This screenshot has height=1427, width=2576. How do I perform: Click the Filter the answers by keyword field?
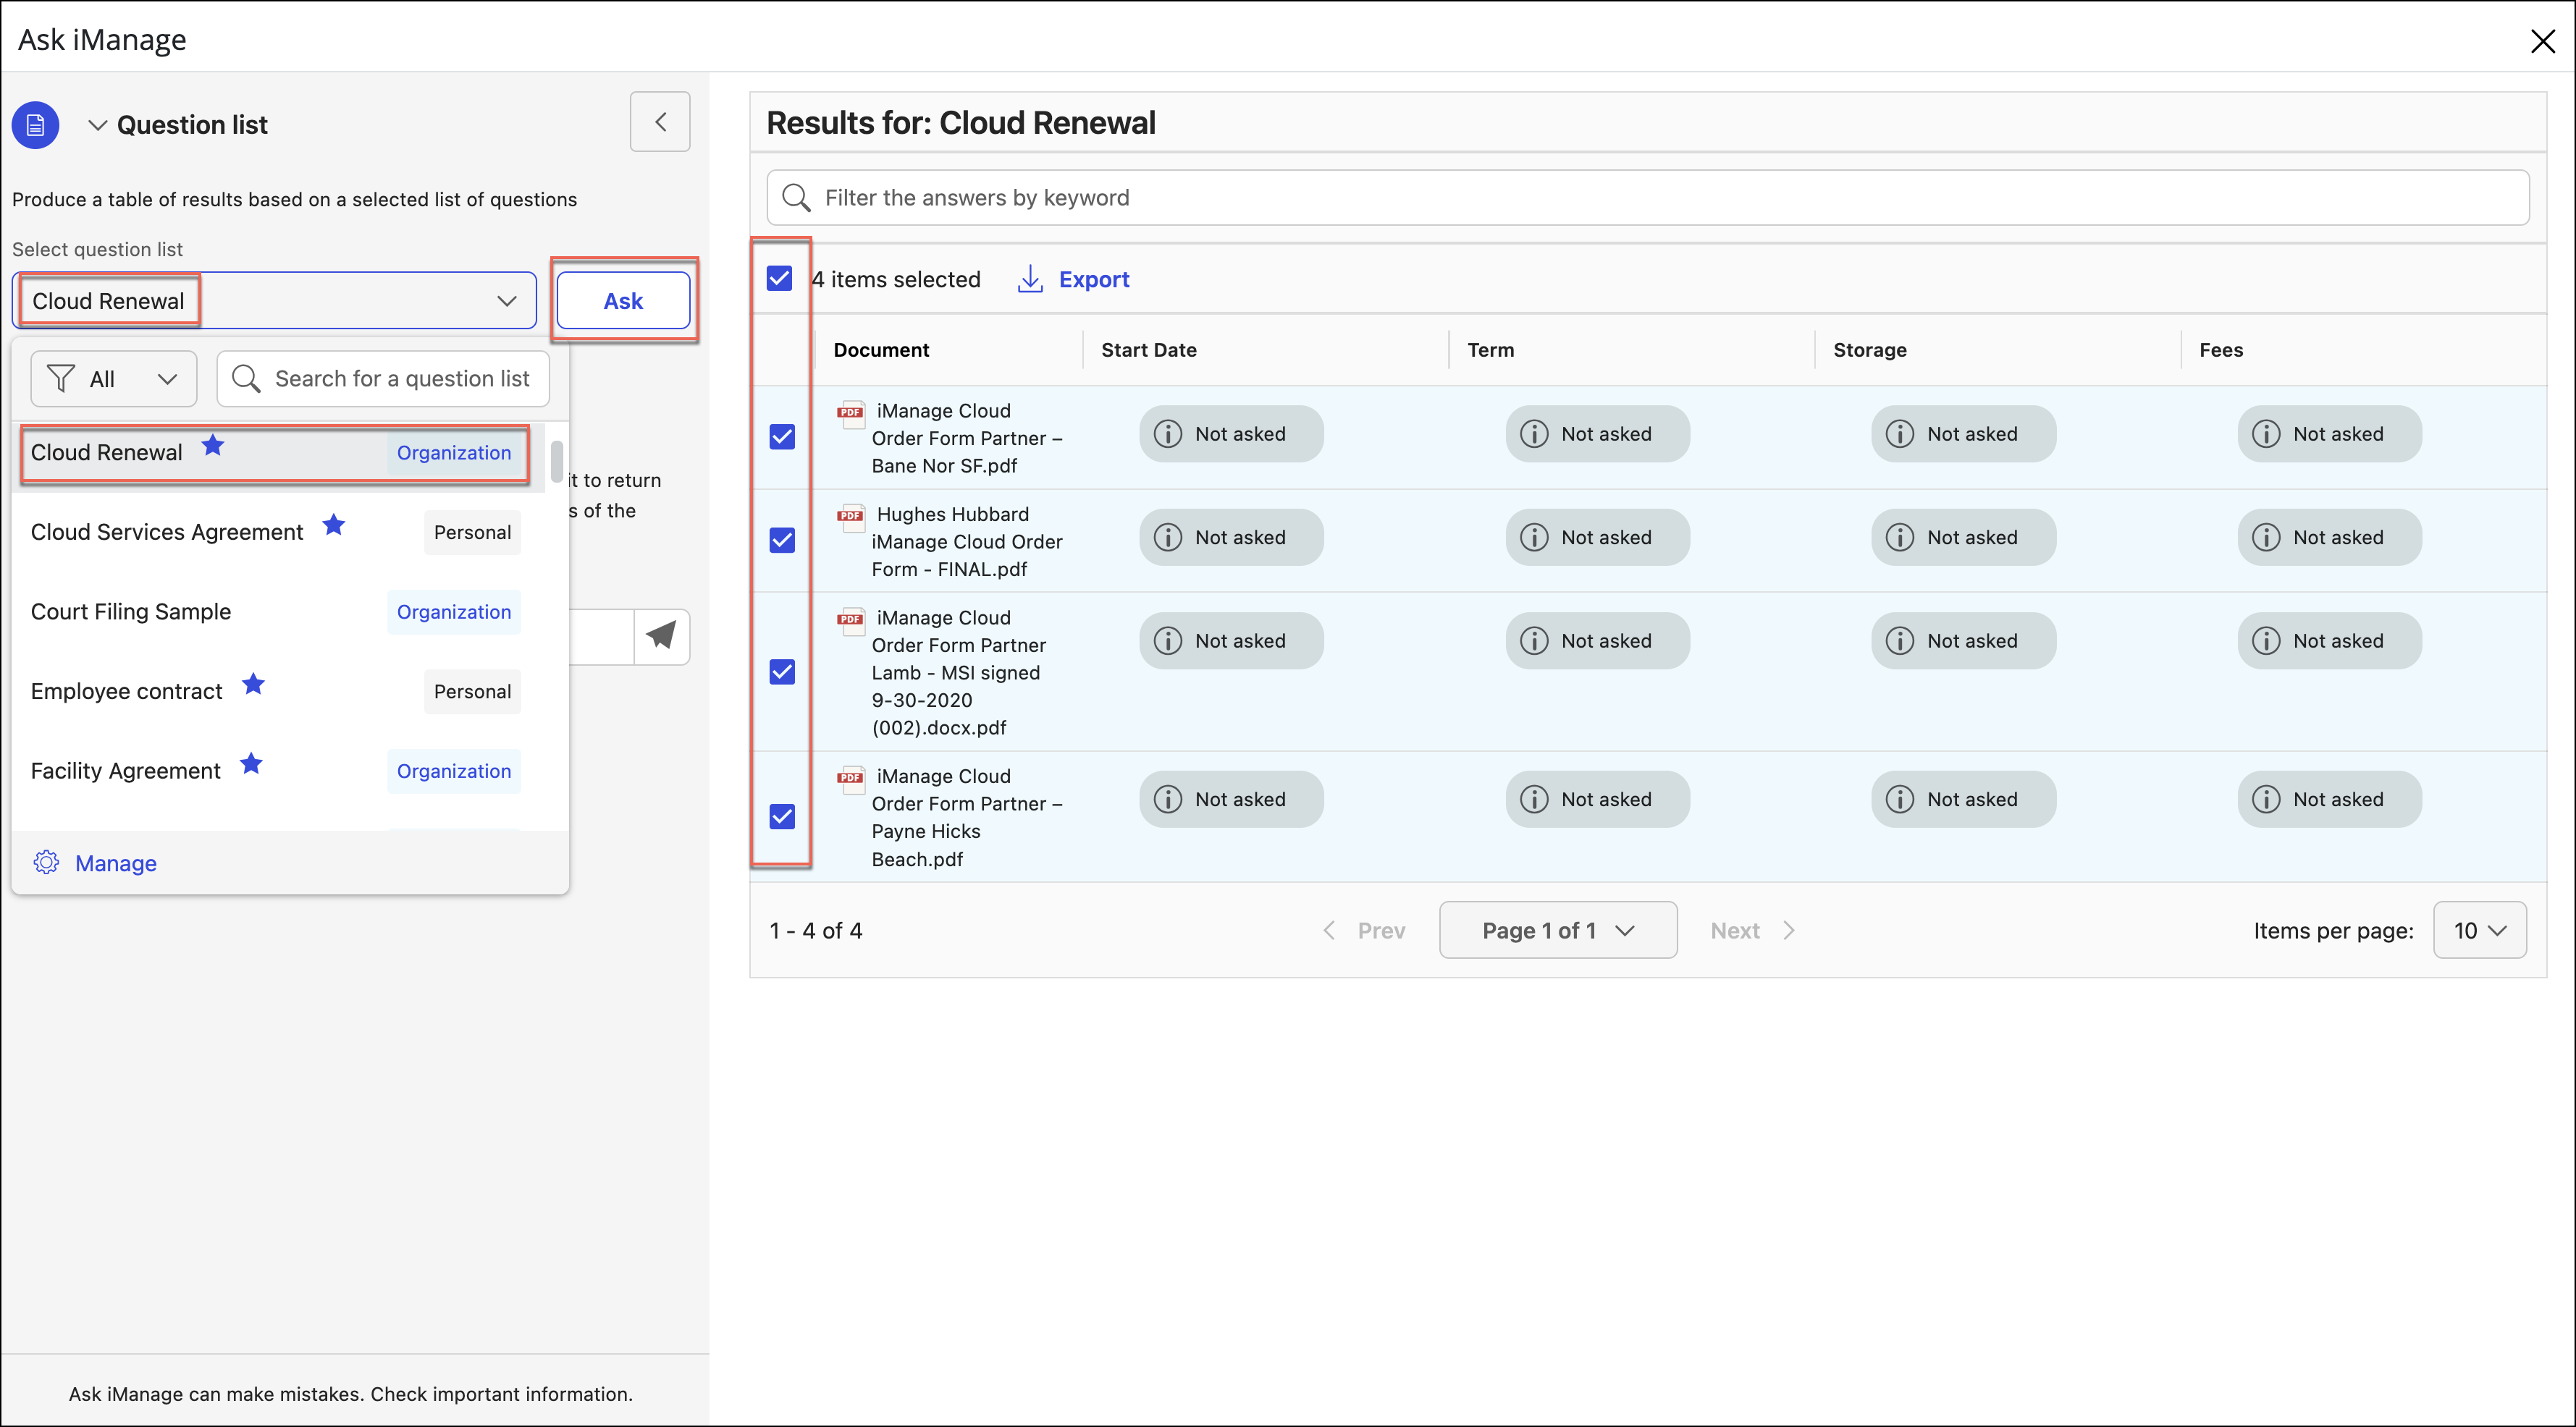(1648, 198)
